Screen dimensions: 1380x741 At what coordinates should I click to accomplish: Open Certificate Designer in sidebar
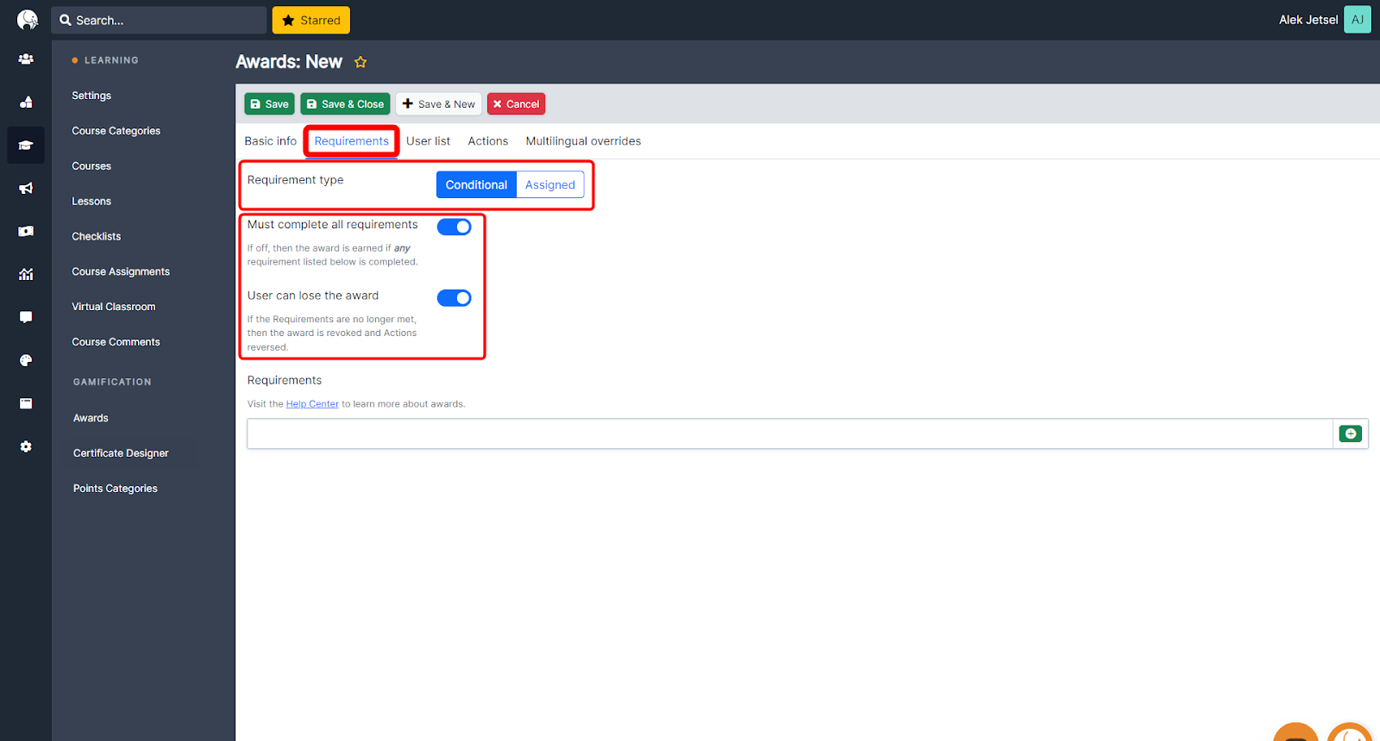point(121,453)
